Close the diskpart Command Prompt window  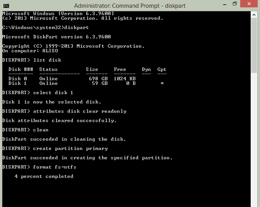pyautogui.click(x=249, y=4)
